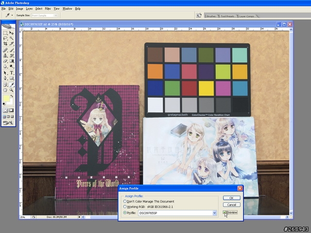This screenshot has height=233, width=311.
Task: Open the File Browser icon in options bar
Action: point(199,15)
